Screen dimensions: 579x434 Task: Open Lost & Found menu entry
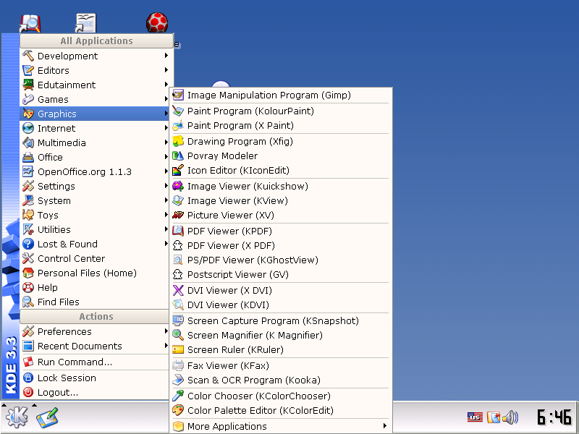95,244
